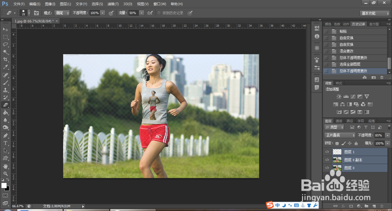This screenshot has height=211, width=392.
Task: Select the Lasso tool
Action: coord(5,44)
